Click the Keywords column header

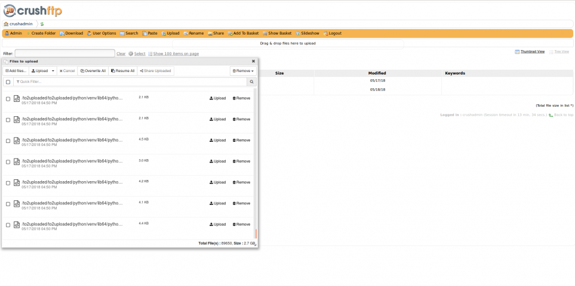pyautogui.click(x=455, y=73)
